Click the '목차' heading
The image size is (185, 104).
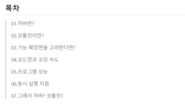pos(12,8)
